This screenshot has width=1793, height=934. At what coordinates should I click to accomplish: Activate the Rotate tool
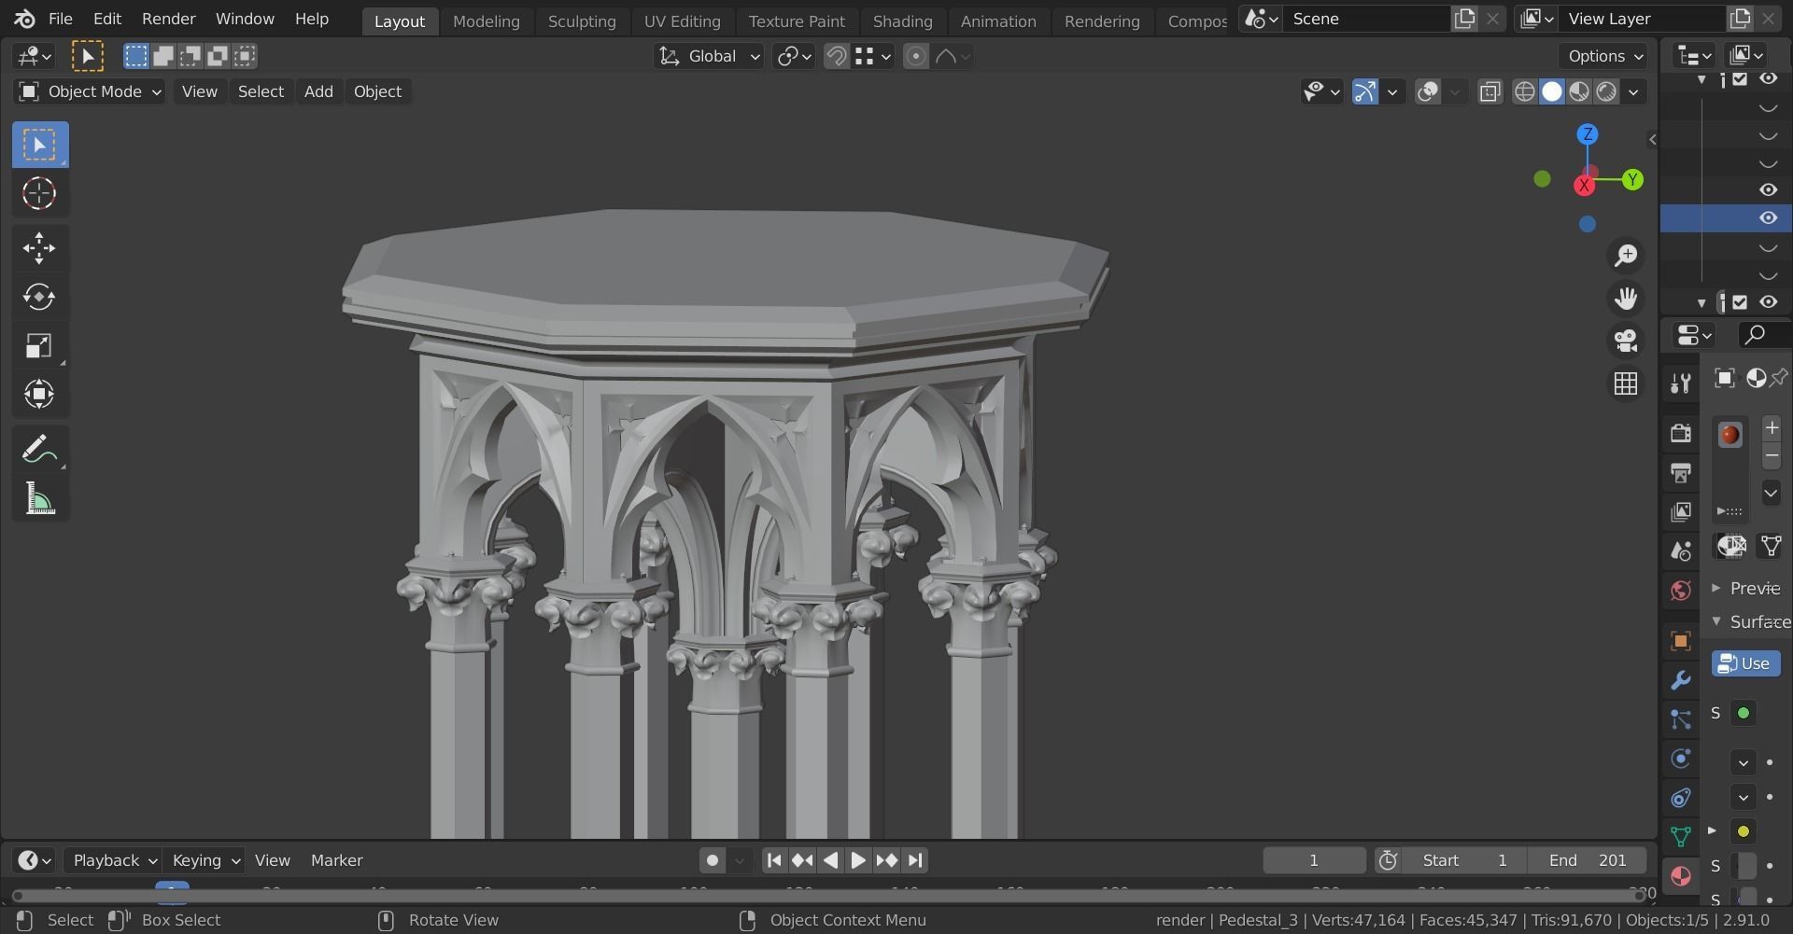(39, 298)
